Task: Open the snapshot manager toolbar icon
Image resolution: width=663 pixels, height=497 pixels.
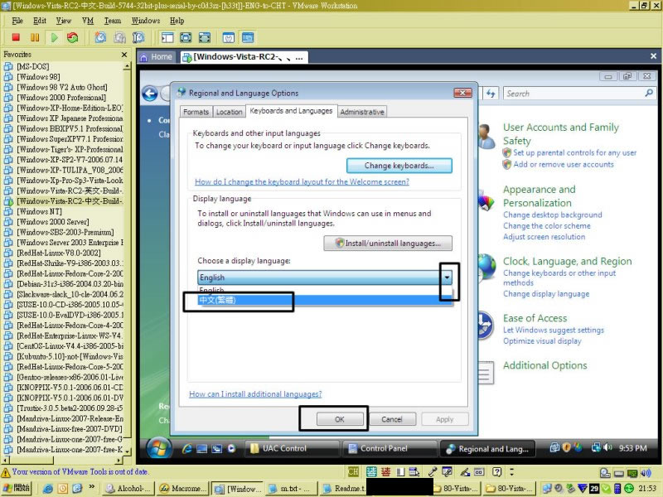Action: coord(138,37)
